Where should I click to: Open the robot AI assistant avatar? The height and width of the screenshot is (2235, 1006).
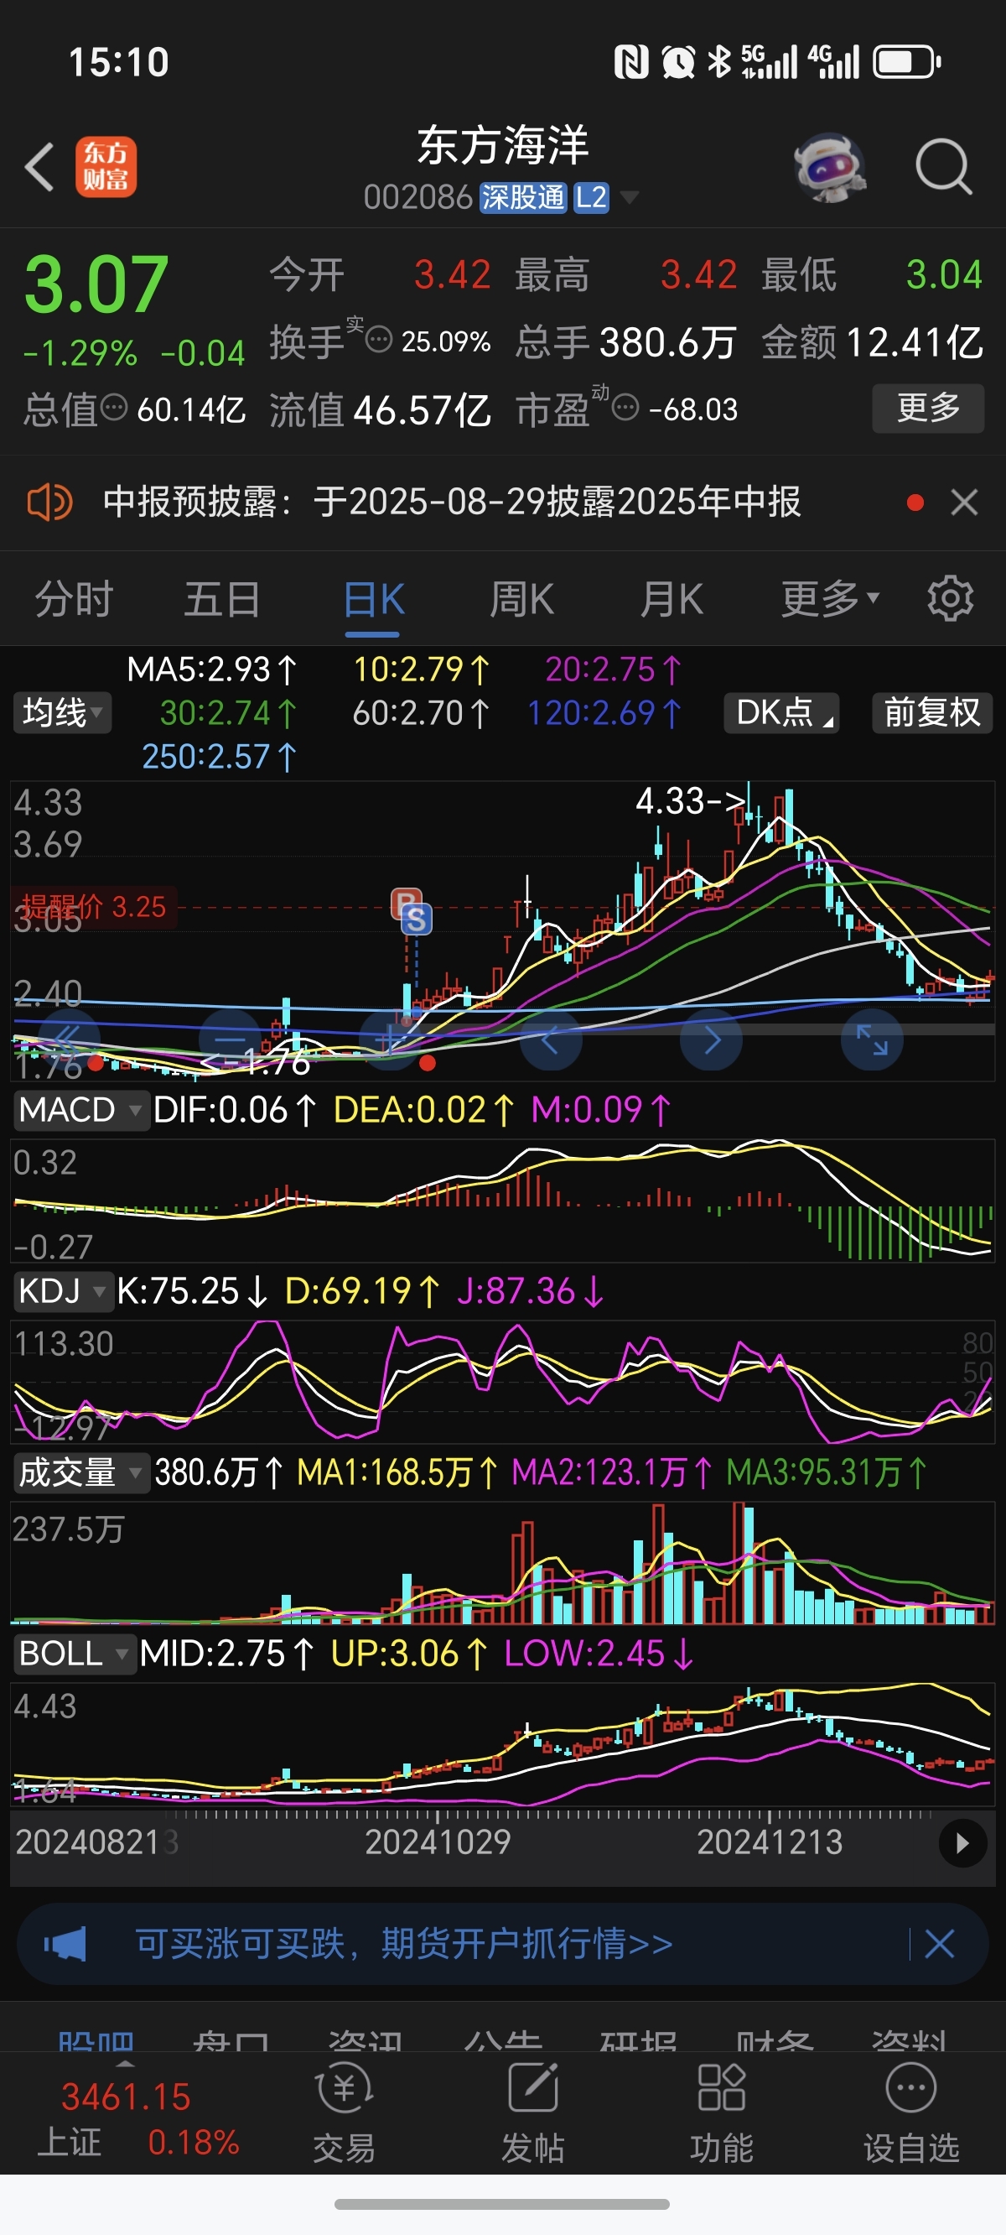pyautogui.click(x=830, y=167)
